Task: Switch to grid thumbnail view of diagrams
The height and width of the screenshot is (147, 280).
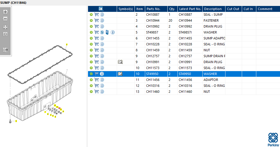Action: [5, 27]
